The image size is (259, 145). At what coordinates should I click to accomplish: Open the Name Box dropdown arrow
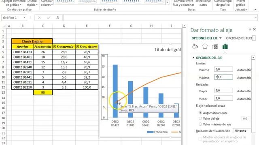(24, 18)
